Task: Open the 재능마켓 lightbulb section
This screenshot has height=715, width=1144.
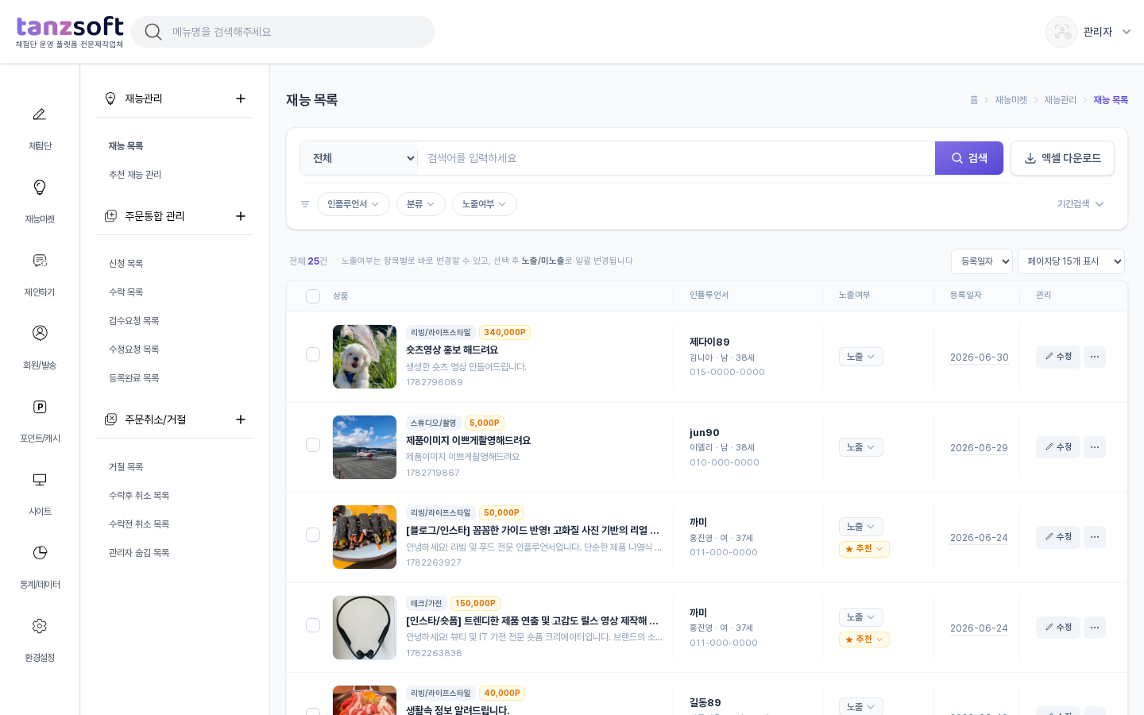Action: pyautogui.click(x=40, y=201)
